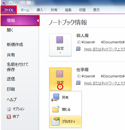Click the 閉じる folder icon in dropdown
This screenshot has height=130, width=125.
pos(56,109)
